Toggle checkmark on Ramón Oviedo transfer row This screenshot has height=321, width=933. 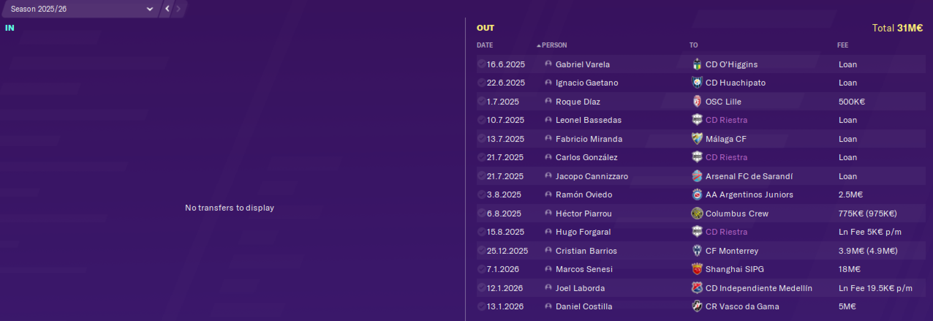pyautogui.click(x=481, y=194)
